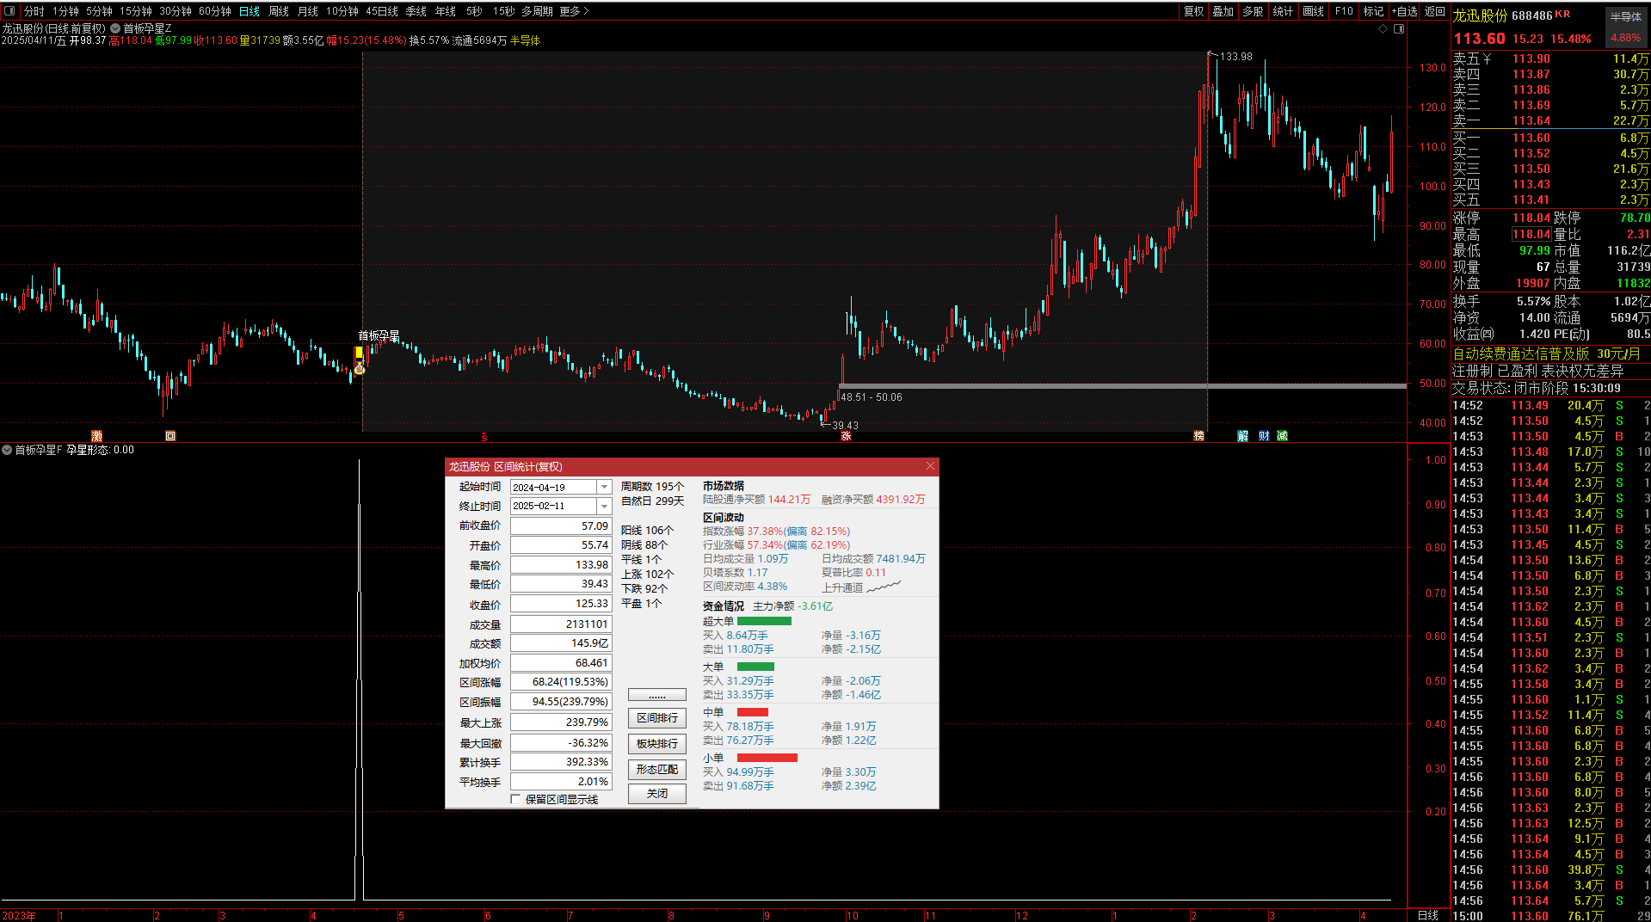Click the 解 marker below chart
Image resolution: width=1651 pixels, height=922 pixels.
coord(1242,436)
